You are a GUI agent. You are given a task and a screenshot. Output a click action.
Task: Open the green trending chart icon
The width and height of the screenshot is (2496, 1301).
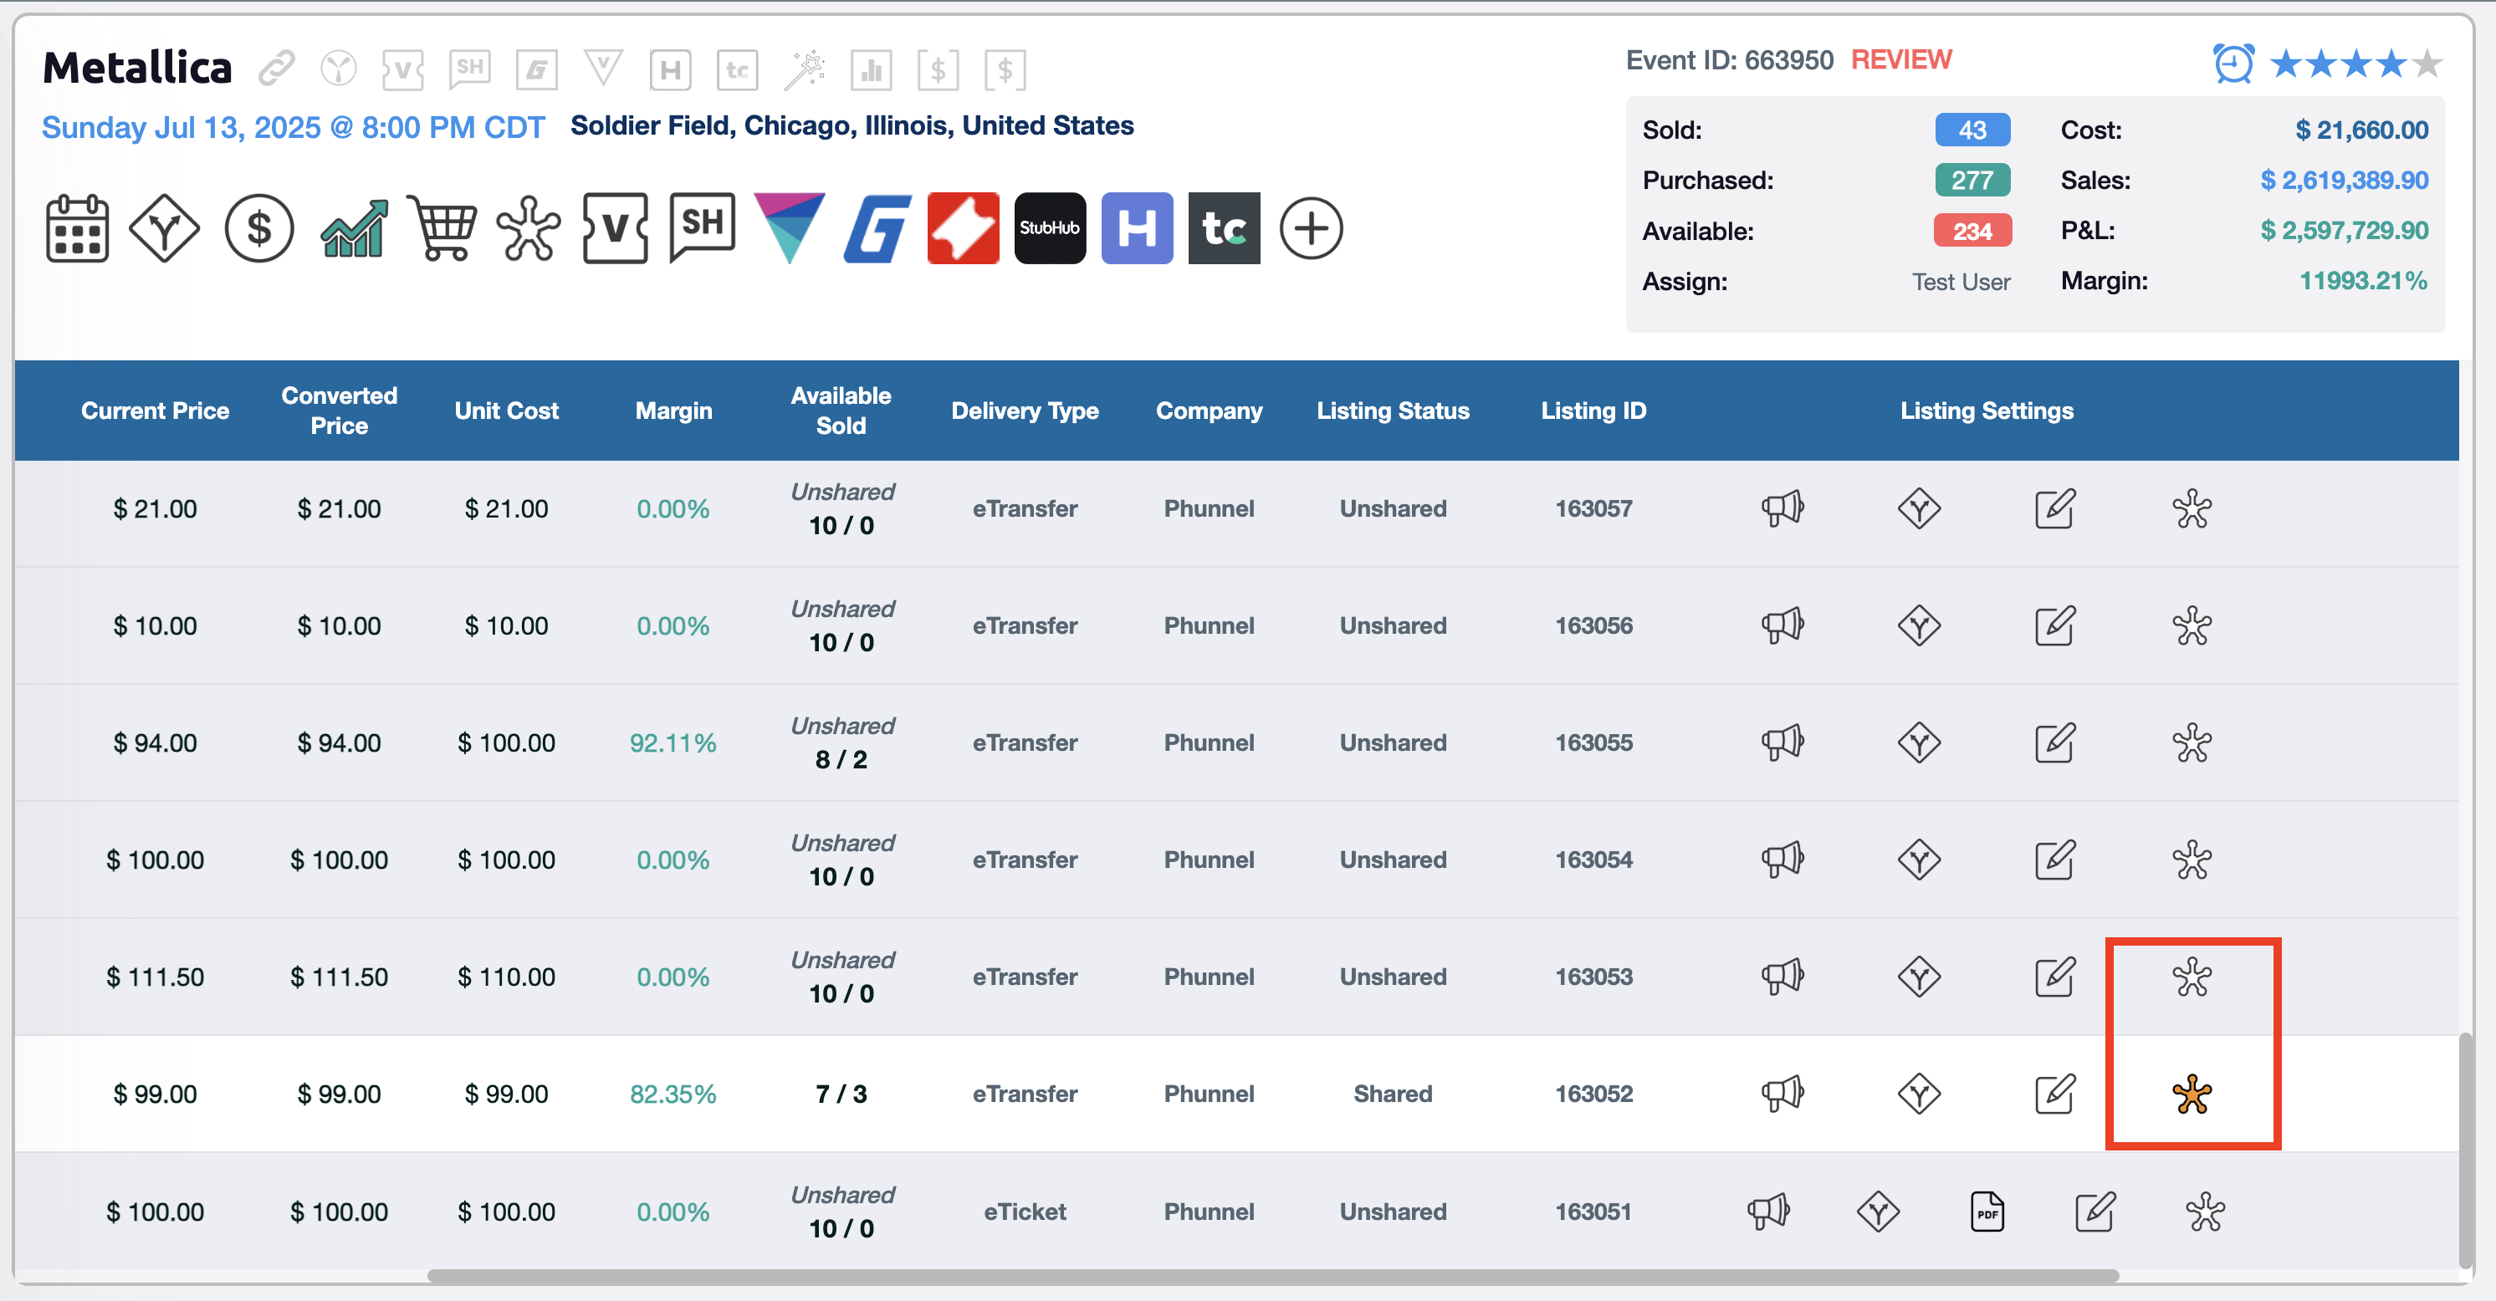(354, 228)
